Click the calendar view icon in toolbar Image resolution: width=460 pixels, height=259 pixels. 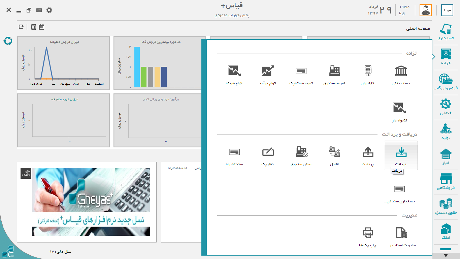pos(41,27)
